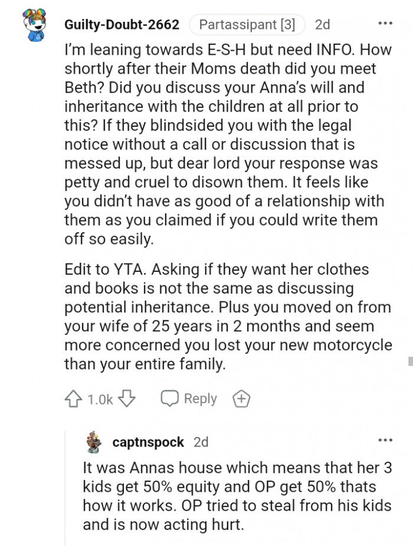The width and height of the screenshot is (413, 546).
Task: Select the 2d timestamp on the top comment
Action: [x=323, y=24]
